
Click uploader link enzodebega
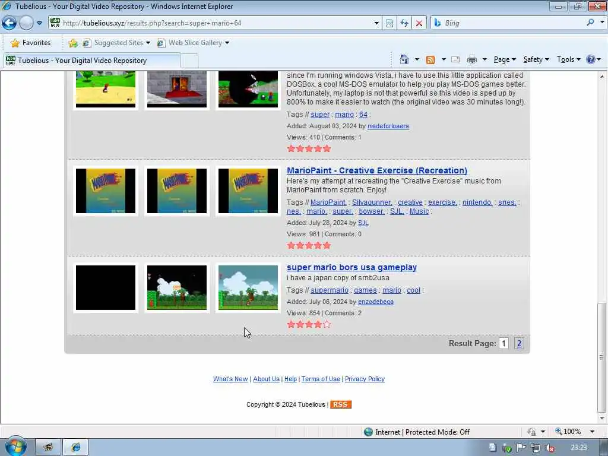[376, 302]
